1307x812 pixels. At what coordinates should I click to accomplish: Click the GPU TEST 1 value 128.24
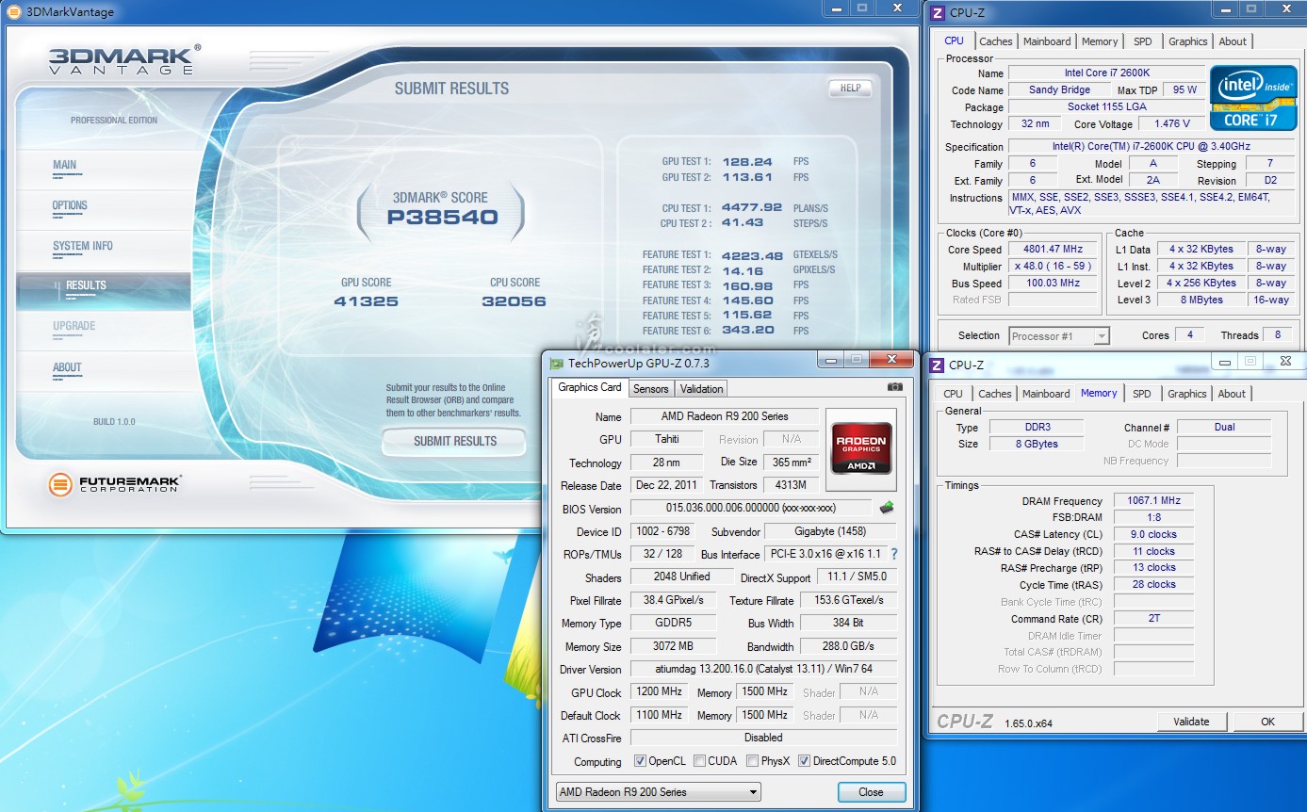click(x=746, y=162)
